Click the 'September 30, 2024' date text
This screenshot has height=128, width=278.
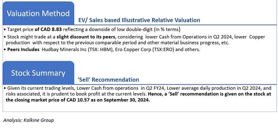(127, 100)
